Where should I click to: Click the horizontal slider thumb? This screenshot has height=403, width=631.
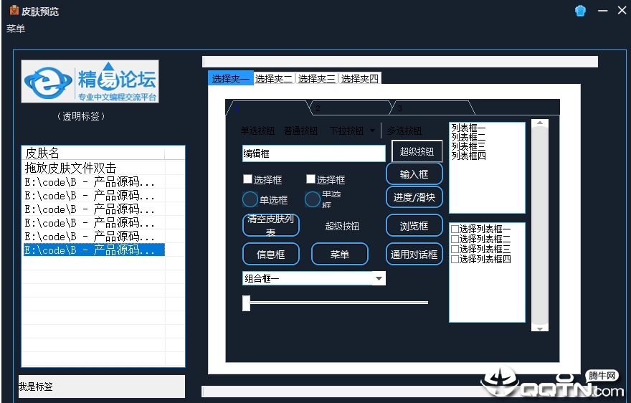click(246, 303)
